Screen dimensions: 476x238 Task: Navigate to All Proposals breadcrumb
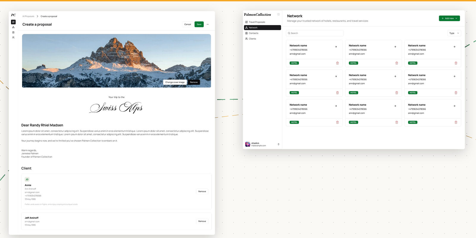28,16
